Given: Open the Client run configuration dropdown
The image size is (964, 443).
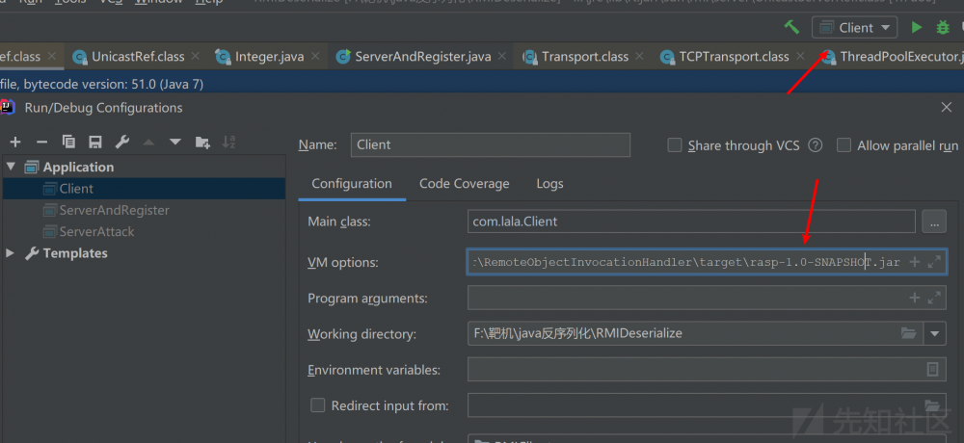Looking at the screenshot, I should (x=855, y=28).
